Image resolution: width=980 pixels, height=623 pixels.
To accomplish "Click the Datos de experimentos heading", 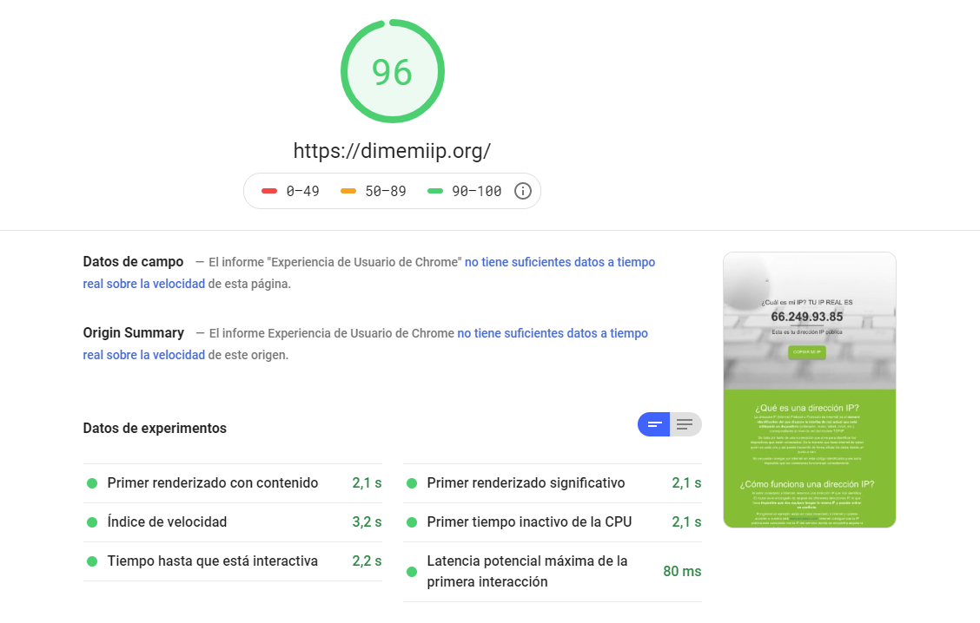I will pos(154,428).
